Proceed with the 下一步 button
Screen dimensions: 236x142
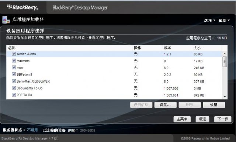coord(223,119)
